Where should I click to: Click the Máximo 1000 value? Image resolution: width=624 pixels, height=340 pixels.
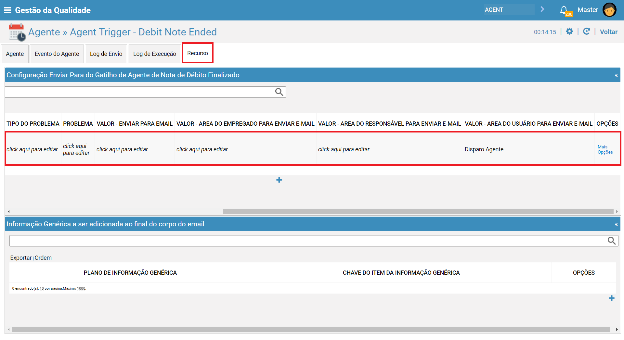click(81, 289)
